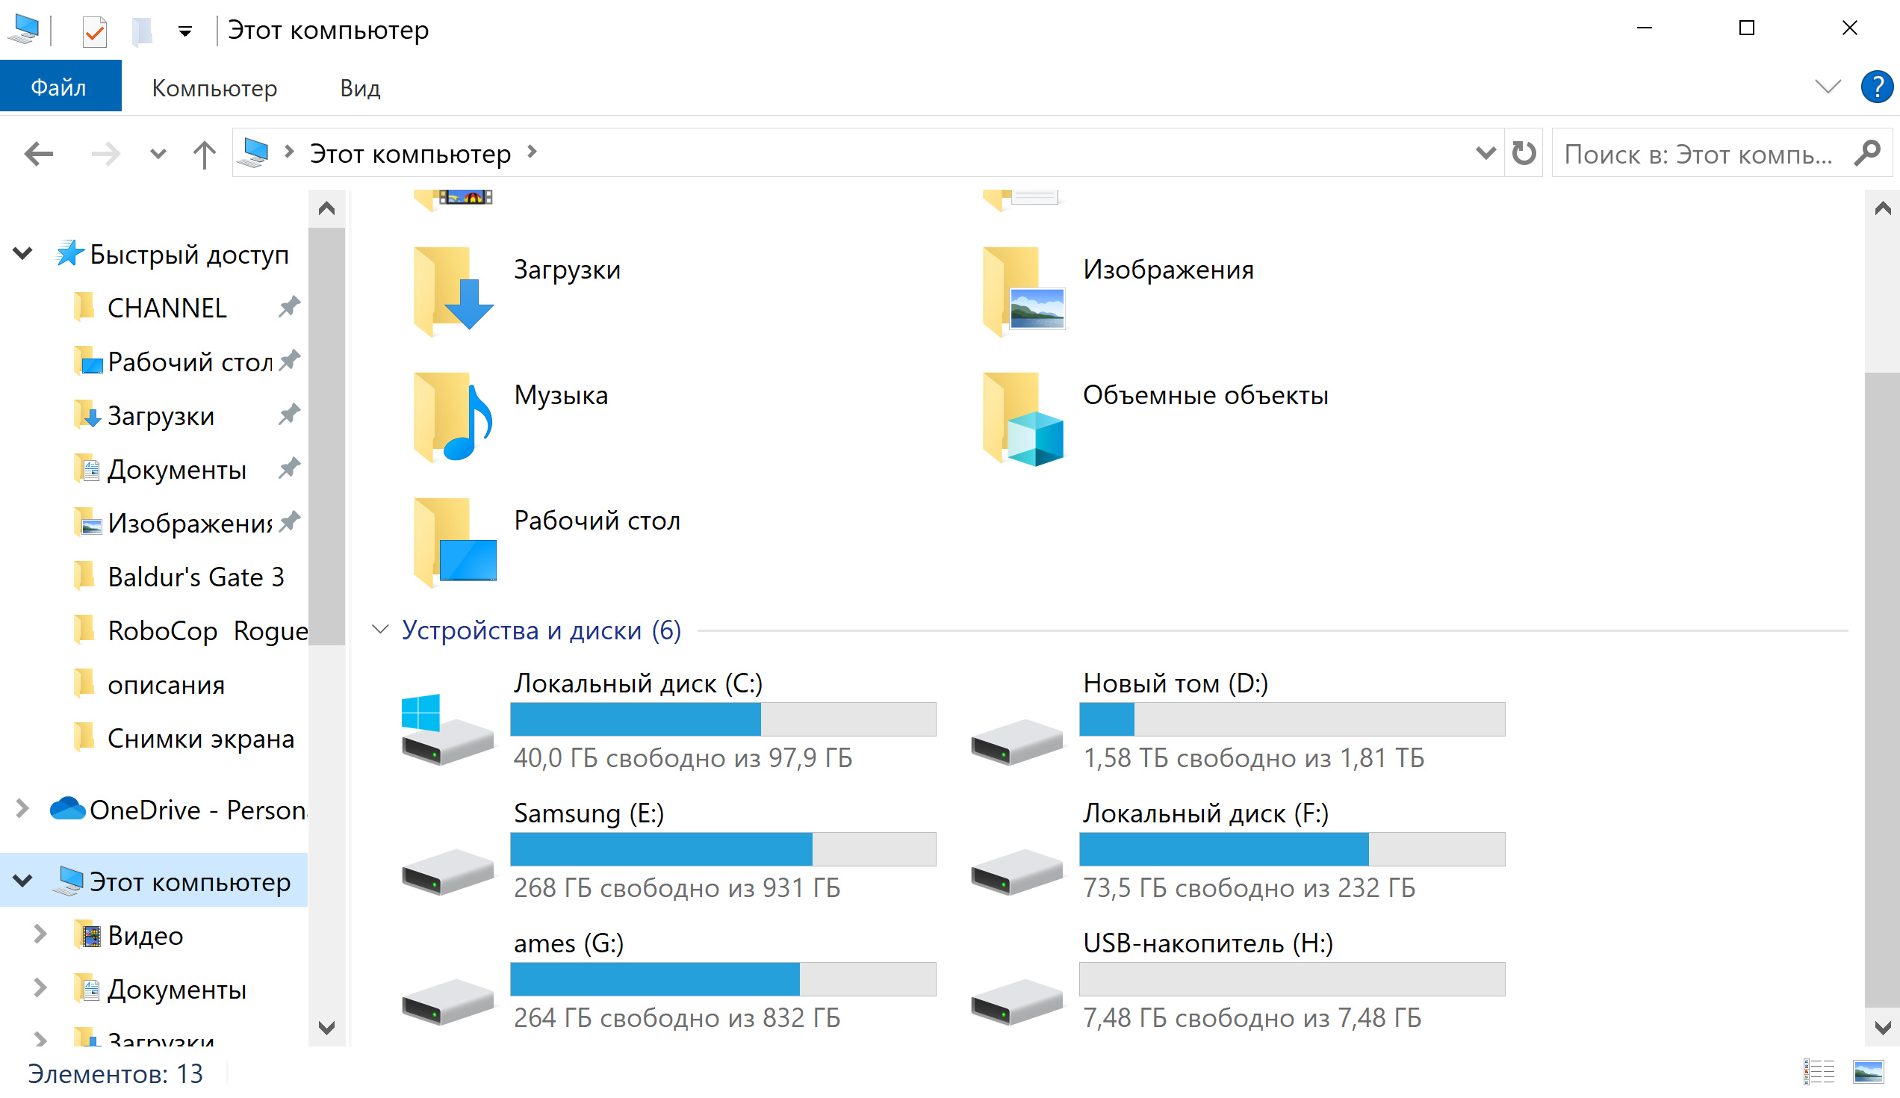This screenshot has height=1098, width=1900.
Task: Open the Файл menu
Action: [56, 87]
